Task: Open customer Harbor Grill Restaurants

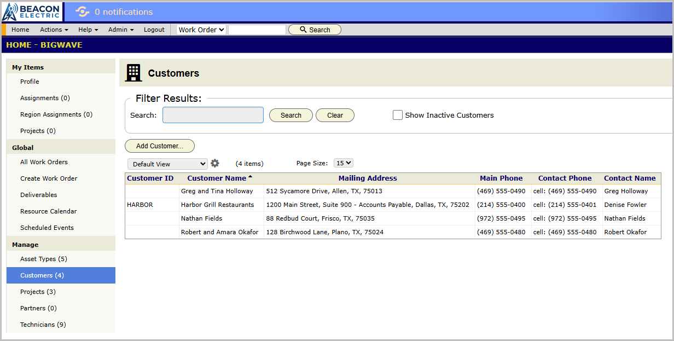Action: (x=218, y=205)
